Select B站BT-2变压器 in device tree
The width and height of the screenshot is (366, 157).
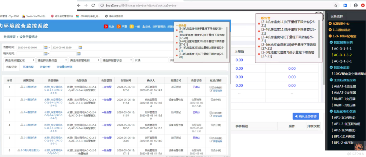point(345,105)
